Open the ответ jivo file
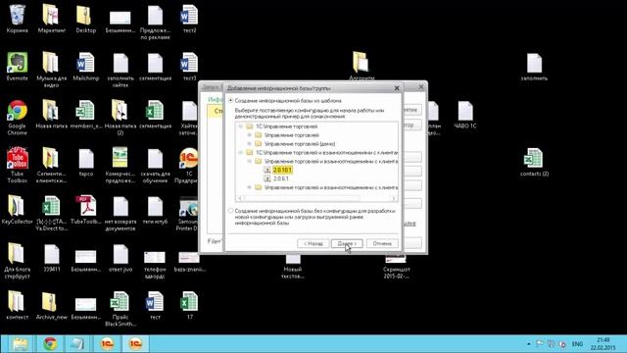The height and width of the screenshot is (353, 627). click(x=121, y=257)
